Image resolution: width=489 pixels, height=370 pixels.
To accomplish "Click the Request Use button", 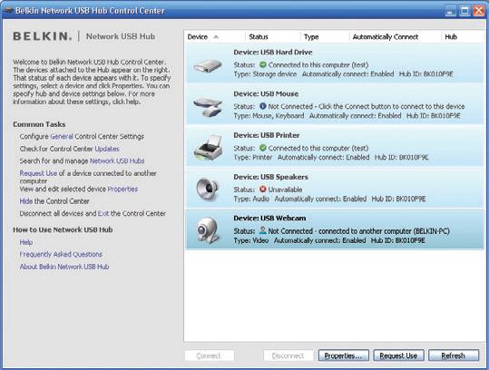I will point(398,355).
